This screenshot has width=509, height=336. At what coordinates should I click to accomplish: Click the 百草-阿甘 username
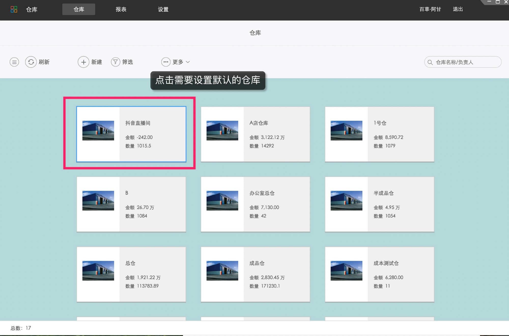pos(430,9)
